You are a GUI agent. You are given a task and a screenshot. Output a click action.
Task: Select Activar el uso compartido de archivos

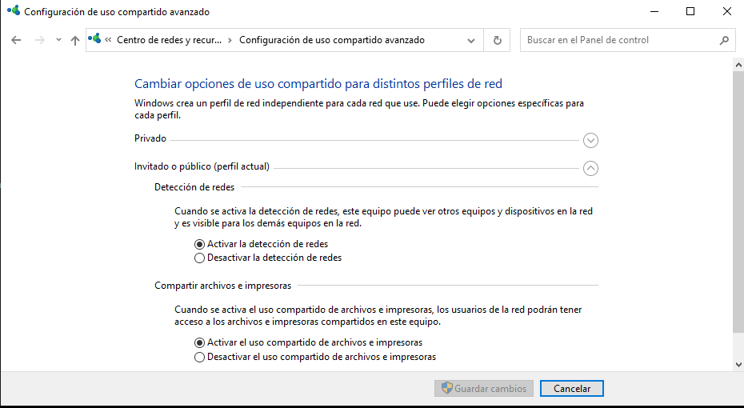pyautogui.click(x=200, y=342)
